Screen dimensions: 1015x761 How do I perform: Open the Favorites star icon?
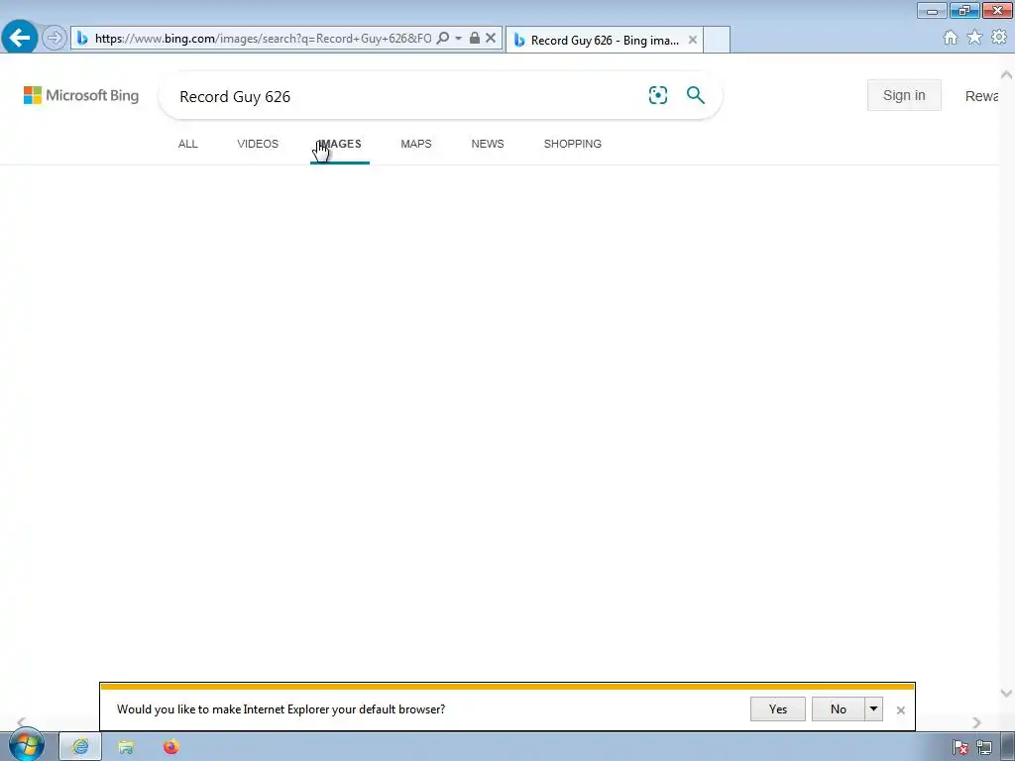tap(974, 38)
